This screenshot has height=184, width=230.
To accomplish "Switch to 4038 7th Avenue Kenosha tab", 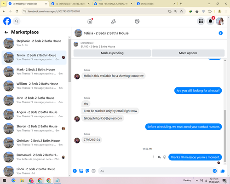I will coord(113,4).
